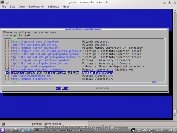Open the Edit menu
The image size is (177, 133).
tap(12, 7)
